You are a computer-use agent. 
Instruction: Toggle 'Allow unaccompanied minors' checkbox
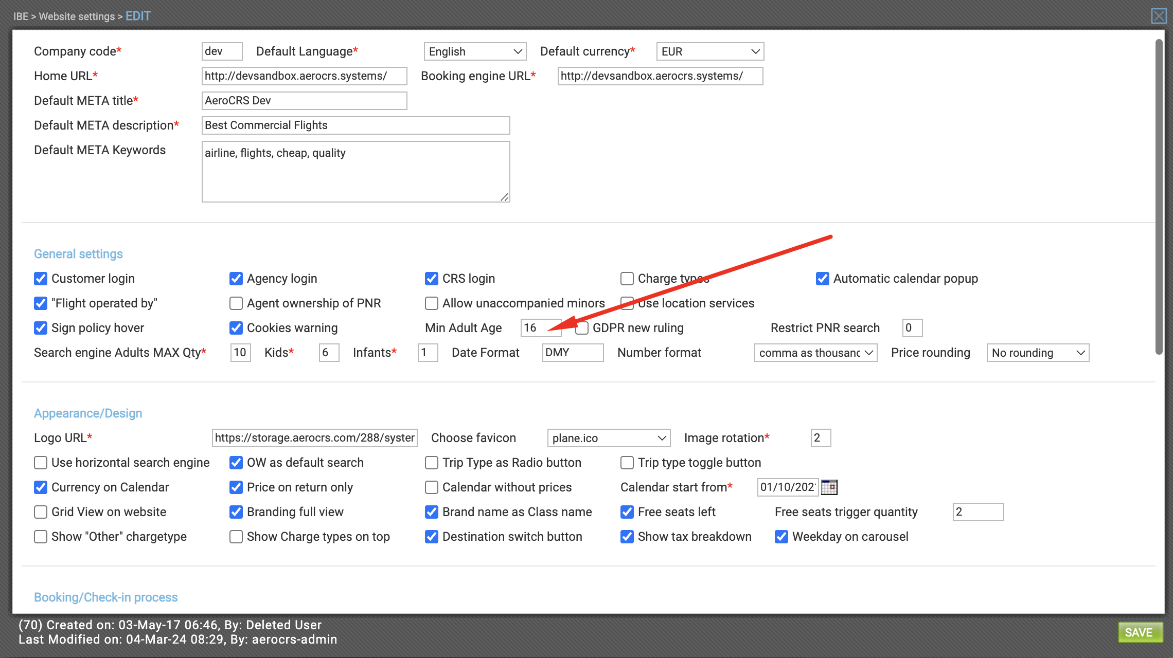432,304
